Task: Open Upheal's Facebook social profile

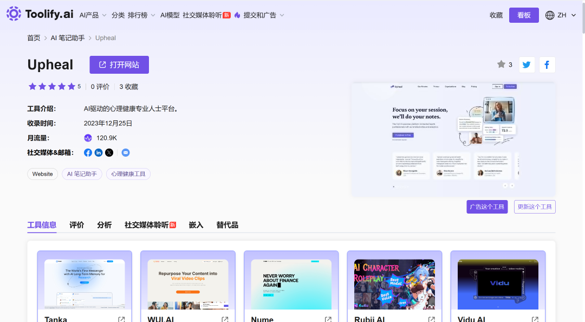Action: [x=88, y=152]
